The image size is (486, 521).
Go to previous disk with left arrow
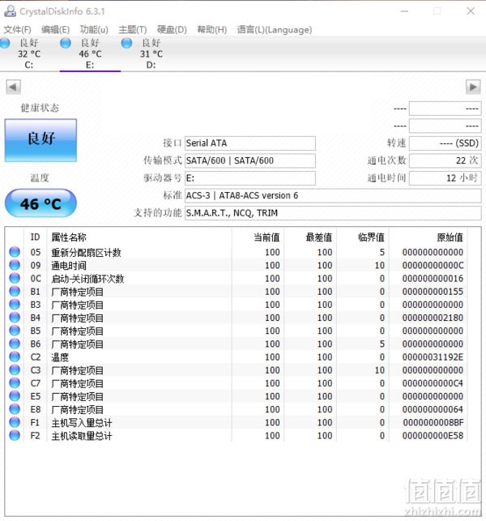[x=13, y=87]
